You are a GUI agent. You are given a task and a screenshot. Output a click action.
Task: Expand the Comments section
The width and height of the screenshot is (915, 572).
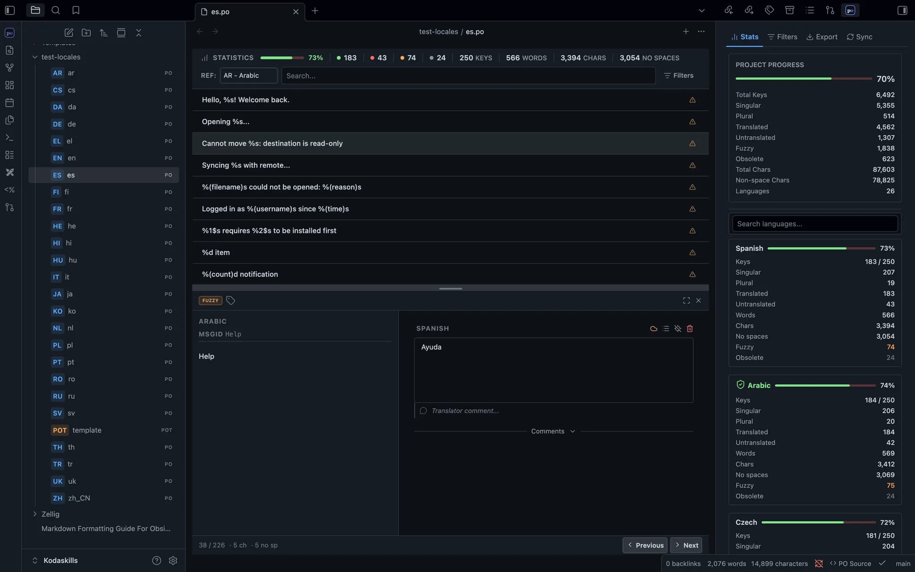click(x=553, y=431)
